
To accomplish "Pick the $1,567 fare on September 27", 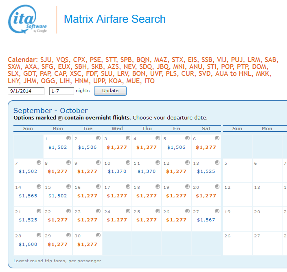I will (206, 220).
